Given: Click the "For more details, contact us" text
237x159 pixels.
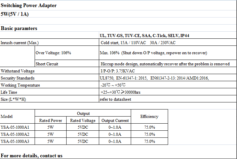Looking at the screenshot, I should tap(32, 156).
